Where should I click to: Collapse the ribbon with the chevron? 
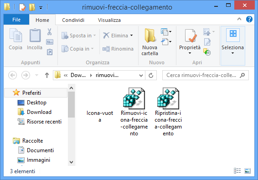pos(239,19)
